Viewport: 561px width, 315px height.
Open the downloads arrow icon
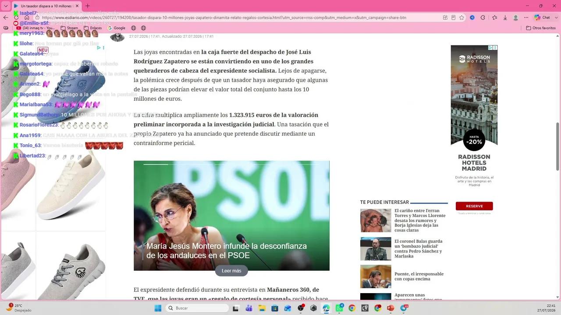tap(505, 17)
